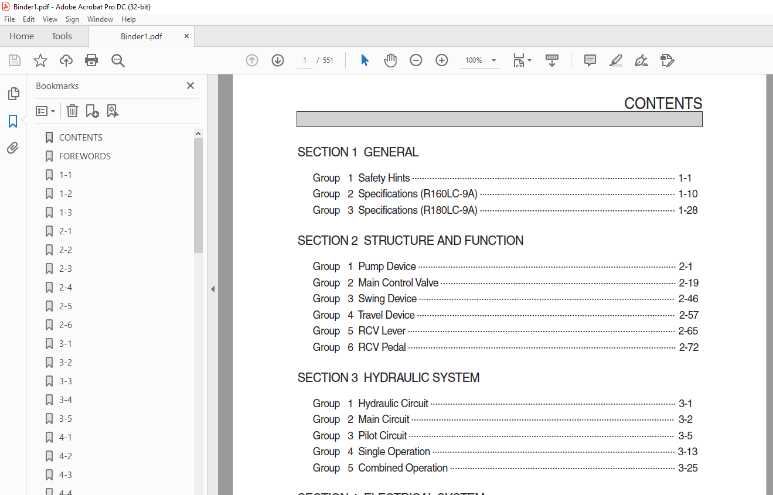The image size is (773, 495).
Task: Go to next page arrow
Action: coord(278,60)
